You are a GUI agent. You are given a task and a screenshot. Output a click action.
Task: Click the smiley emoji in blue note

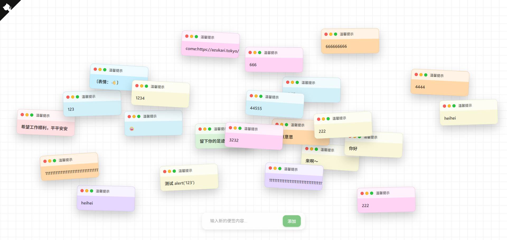[x=132, y=129]
